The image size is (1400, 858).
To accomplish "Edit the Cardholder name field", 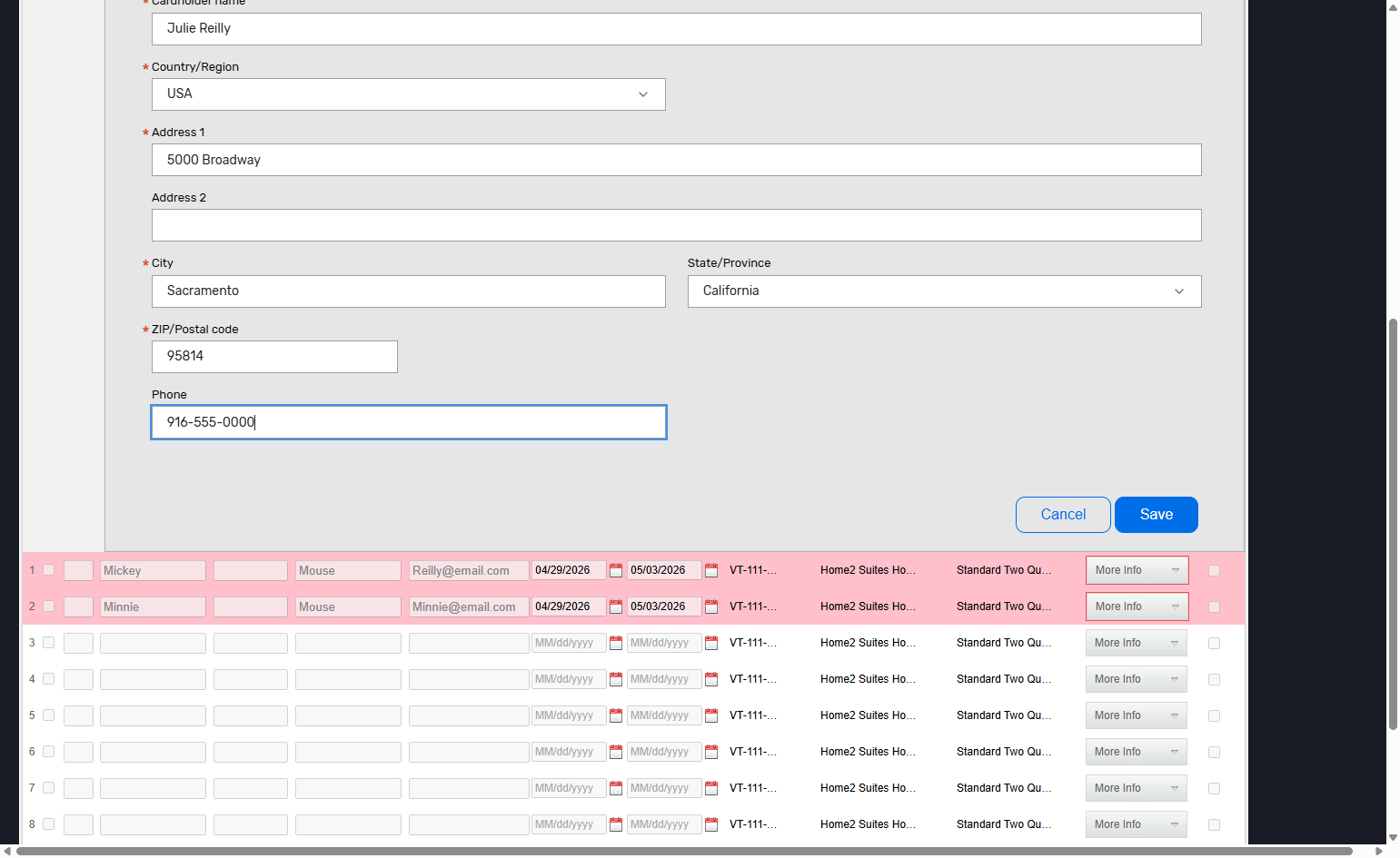I will [677, 29].
